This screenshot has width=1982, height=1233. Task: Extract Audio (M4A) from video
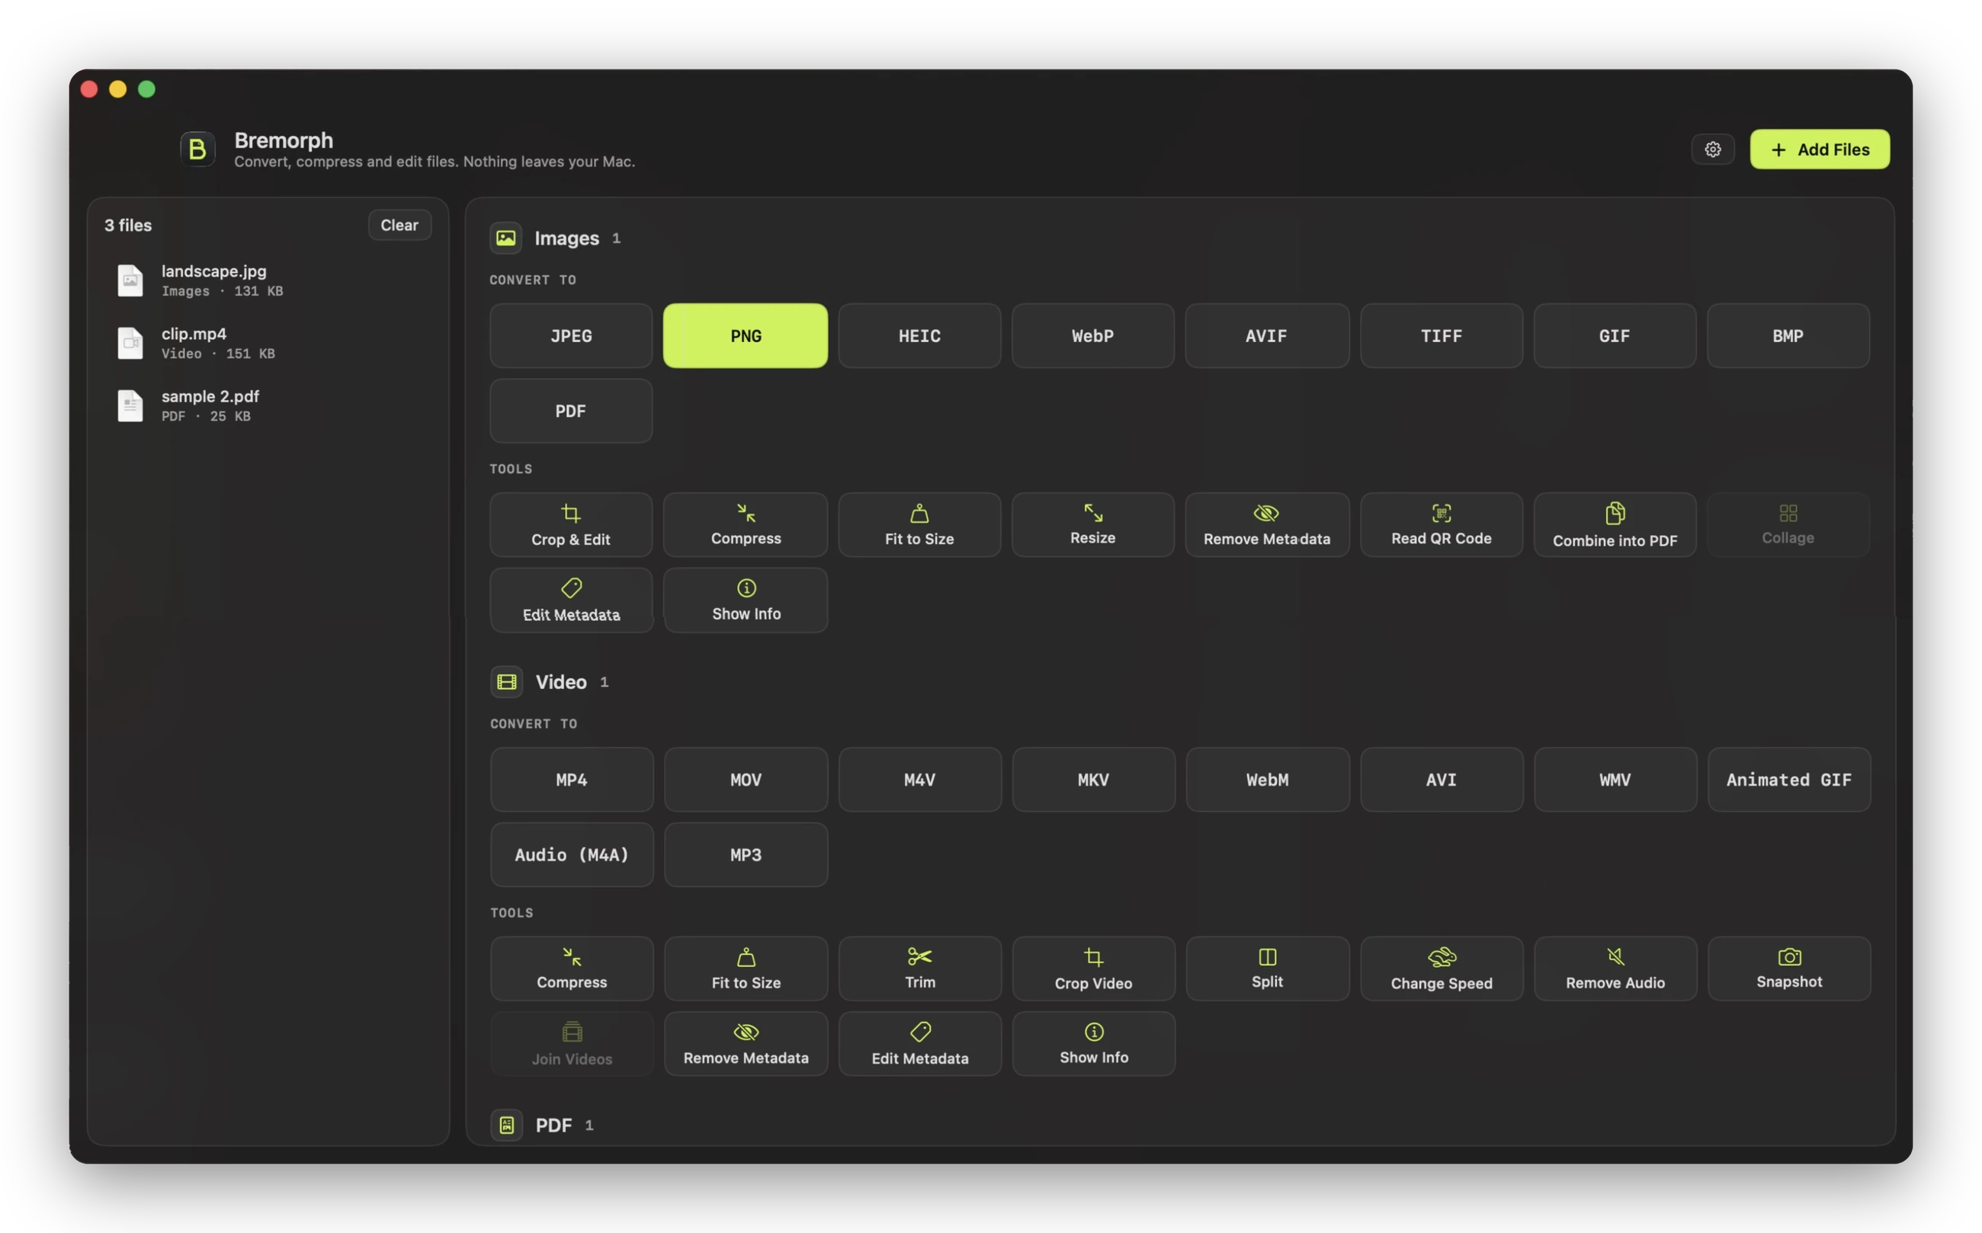[572, 854]
